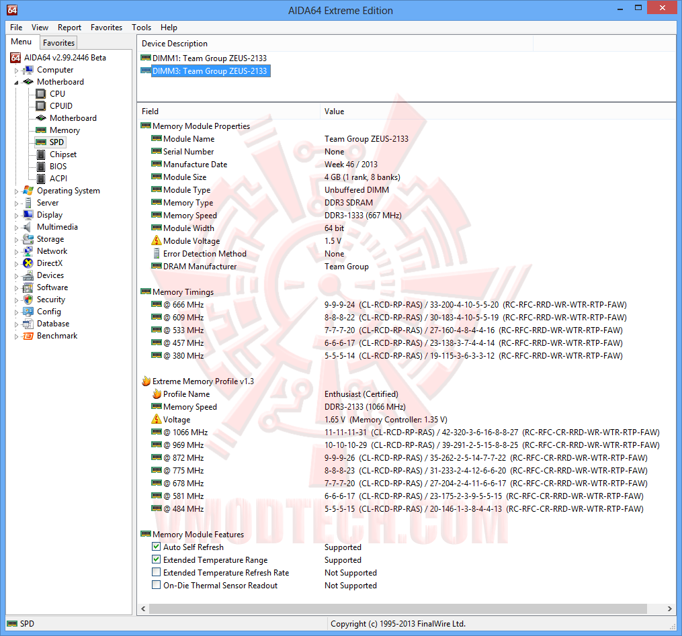
Task: Select the Multimedia speaker icon
Action: point(28,227)
